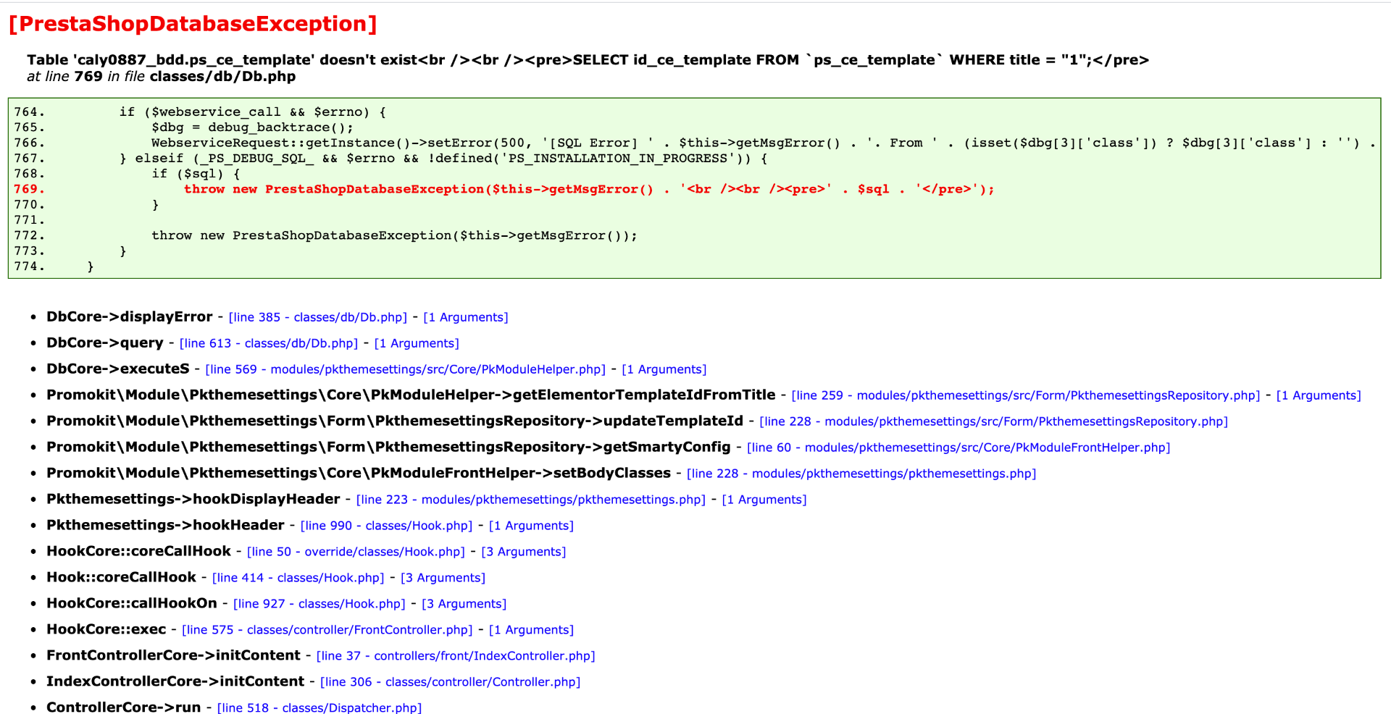Viewport: 1391px width, 714px height.
Task: Open the line 223 pkthemesettings.php link
Action: pyautogui.click(x=531, y=500)
